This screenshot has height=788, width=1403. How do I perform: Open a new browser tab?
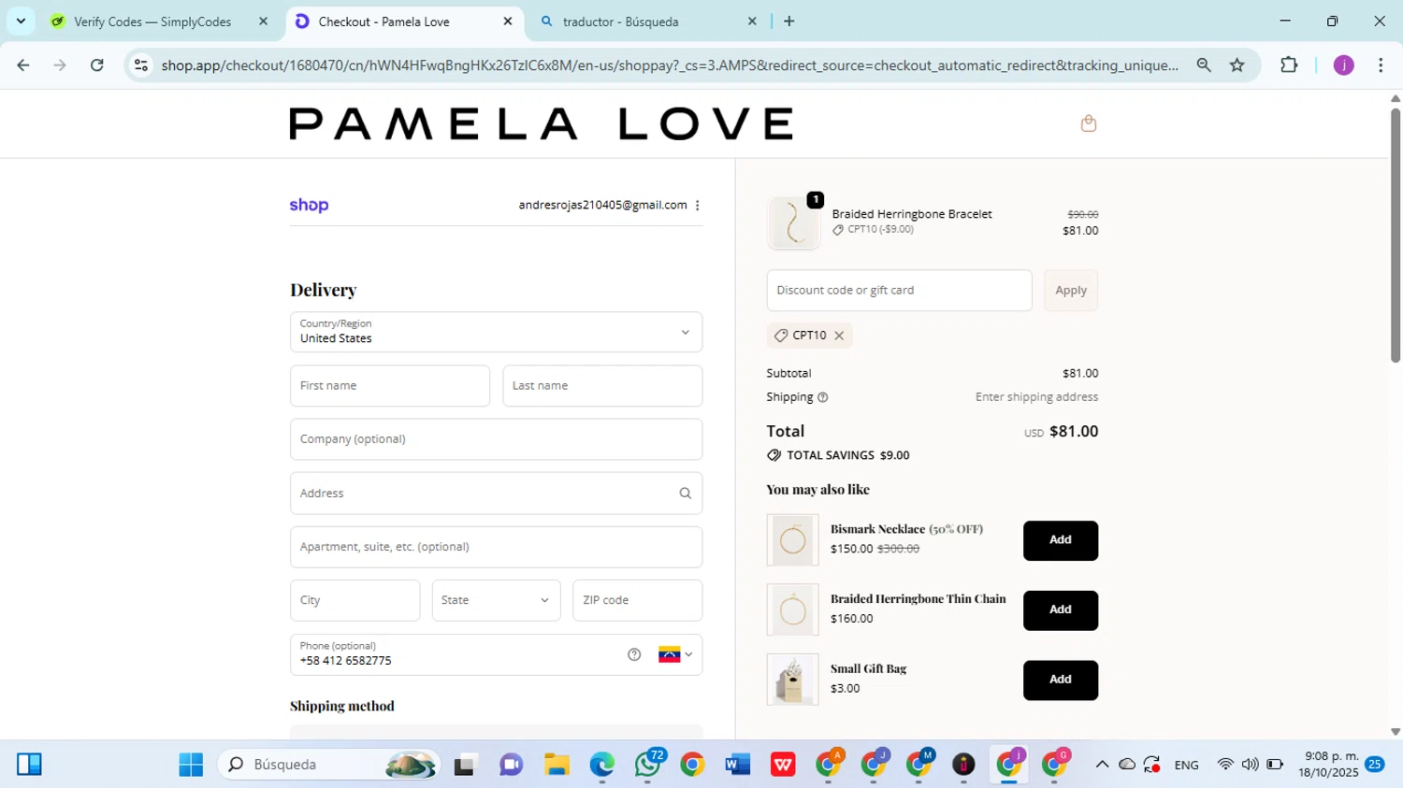point(789,21)
